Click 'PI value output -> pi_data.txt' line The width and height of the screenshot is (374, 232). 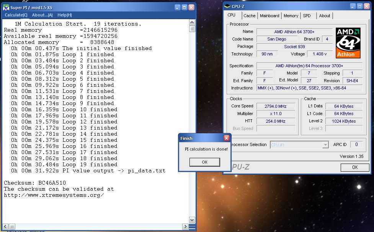(x=88, y=171)
